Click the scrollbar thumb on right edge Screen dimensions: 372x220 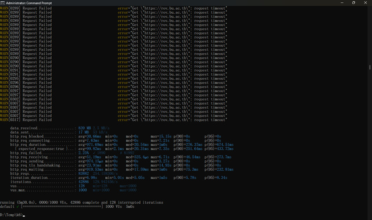pos(370,67)
